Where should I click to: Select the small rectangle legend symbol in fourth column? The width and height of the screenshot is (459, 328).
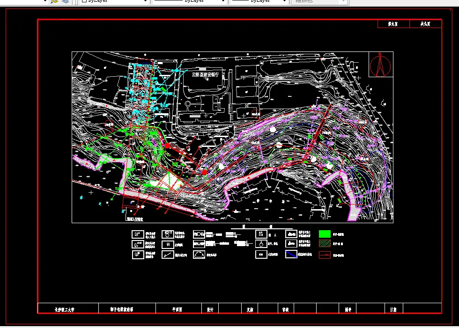[x=261, y=255]
